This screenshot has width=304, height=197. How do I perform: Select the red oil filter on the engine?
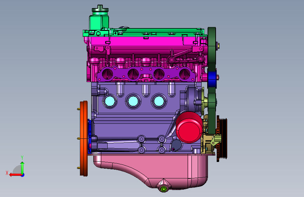point(189,127)
